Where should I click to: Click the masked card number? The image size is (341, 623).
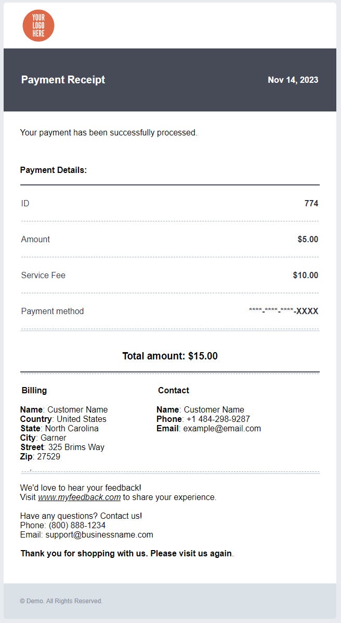[x=283, y=311]
